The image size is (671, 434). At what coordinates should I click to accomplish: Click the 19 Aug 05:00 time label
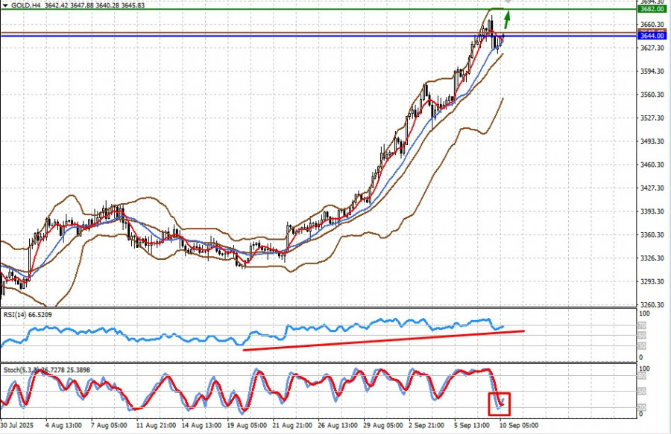coord(247,426)
